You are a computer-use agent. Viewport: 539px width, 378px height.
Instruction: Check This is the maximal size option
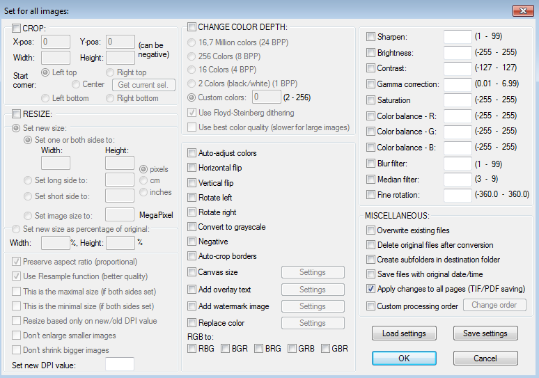(16, 292)
